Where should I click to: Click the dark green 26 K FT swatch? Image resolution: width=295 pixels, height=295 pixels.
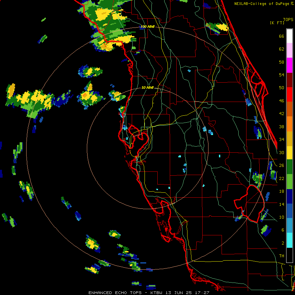coord(289,167)
